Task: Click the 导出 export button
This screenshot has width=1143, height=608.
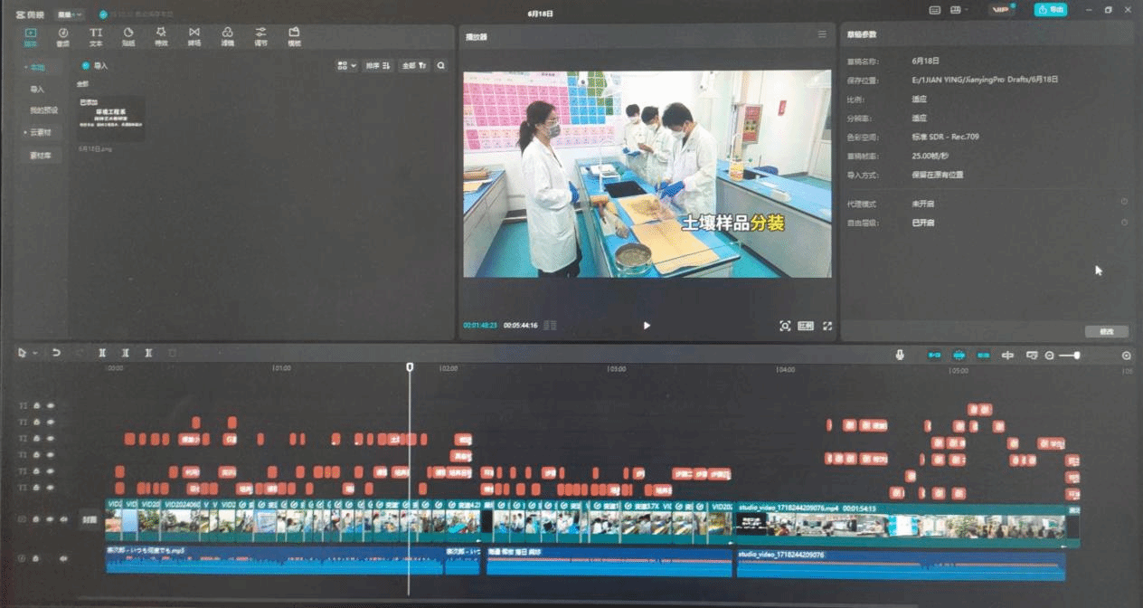Action: tap(1050, 10)
